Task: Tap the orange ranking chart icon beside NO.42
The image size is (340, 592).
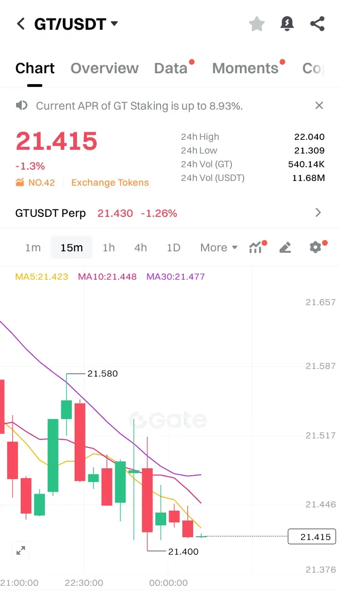Action: coord(20,182)
